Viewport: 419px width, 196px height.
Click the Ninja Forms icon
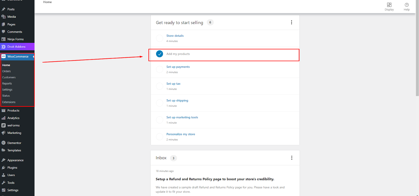[3, 39]
